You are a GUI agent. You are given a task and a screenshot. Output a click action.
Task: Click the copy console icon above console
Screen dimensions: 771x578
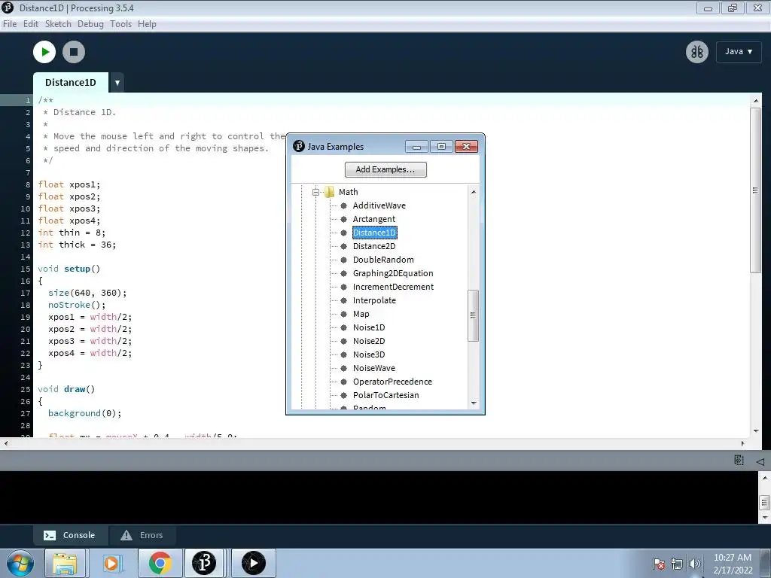pyautogui.click(x=739, y=461)
